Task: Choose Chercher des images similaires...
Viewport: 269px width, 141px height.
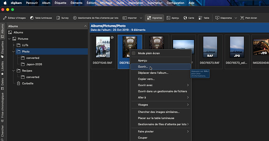Action: [x=161, y=112]
